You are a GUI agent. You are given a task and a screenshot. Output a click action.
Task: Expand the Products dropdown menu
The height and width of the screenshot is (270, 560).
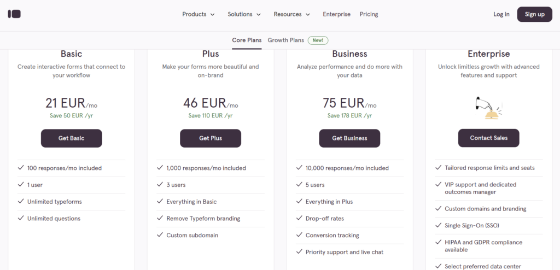(x=199, y=14)
